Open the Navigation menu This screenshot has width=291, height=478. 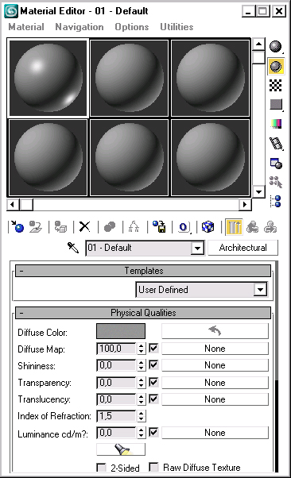pyautogui.click(x=80, y=27)
